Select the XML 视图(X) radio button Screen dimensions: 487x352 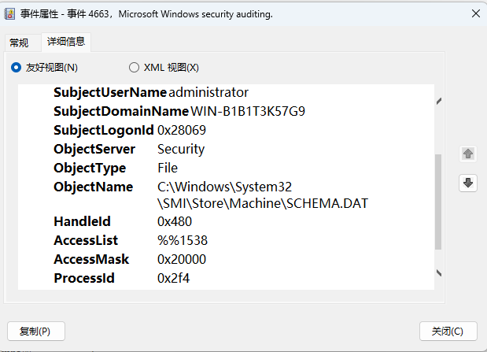(134, 68)
